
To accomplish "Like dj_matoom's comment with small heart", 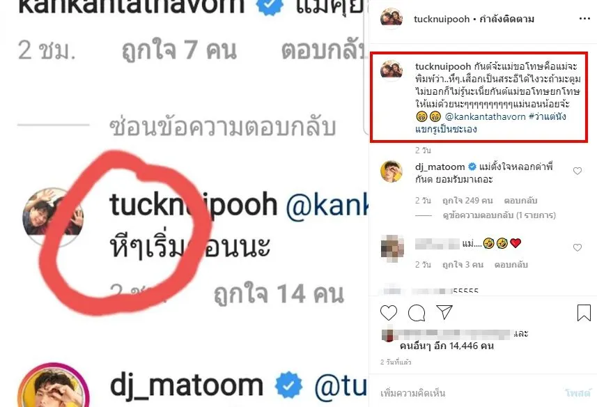I will coord(577,171).
